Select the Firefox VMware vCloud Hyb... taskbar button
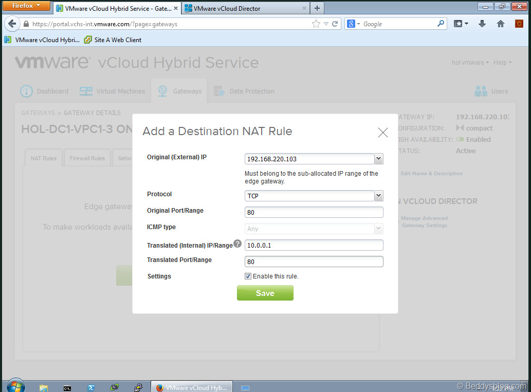This screenshot has width=531, height=392. point(192,387)
